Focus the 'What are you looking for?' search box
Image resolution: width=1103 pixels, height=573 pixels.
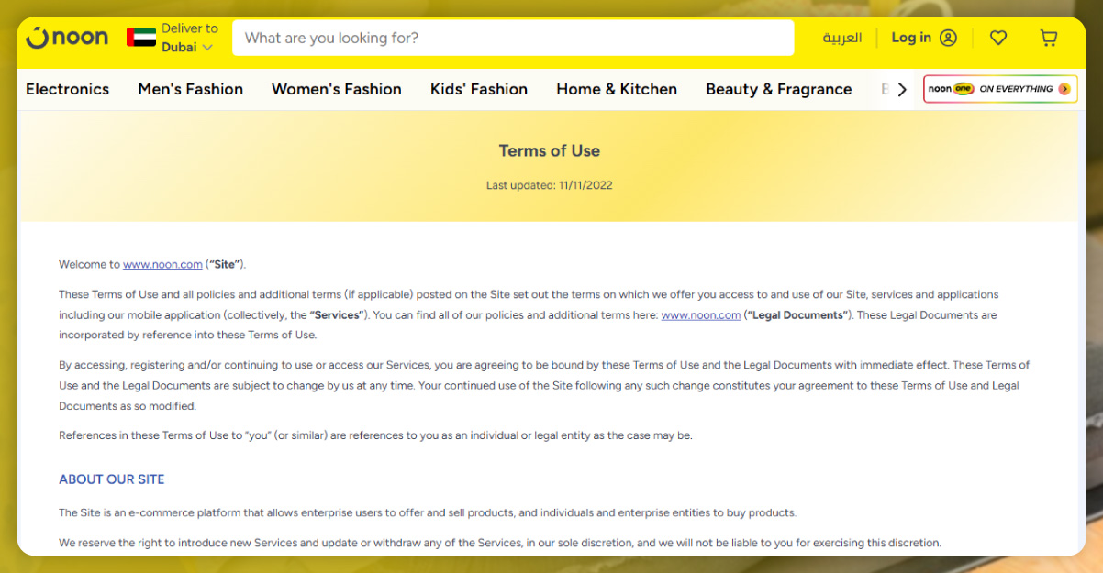click(512, 38)
